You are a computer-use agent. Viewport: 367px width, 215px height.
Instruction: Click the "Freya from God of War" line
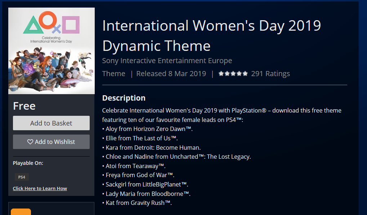(138, 175)
